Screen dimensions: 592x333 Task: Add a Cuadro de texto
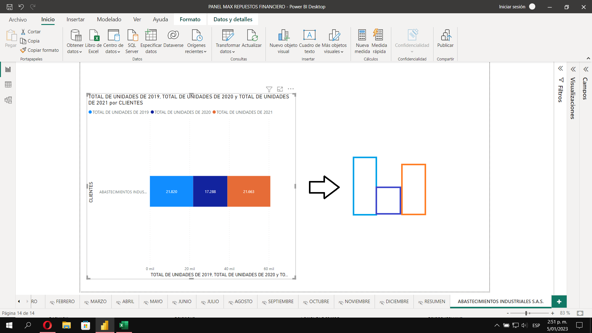pos(310,41)
